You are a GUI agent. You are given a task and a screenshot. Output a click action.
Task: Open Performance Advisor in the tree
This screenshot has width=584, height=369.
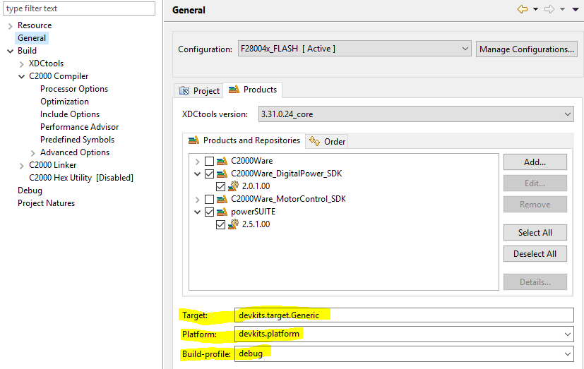click(79, 127)
